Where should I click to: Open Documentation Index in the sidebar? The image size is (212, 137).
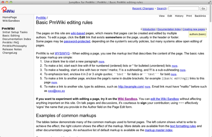pos(17,39)
